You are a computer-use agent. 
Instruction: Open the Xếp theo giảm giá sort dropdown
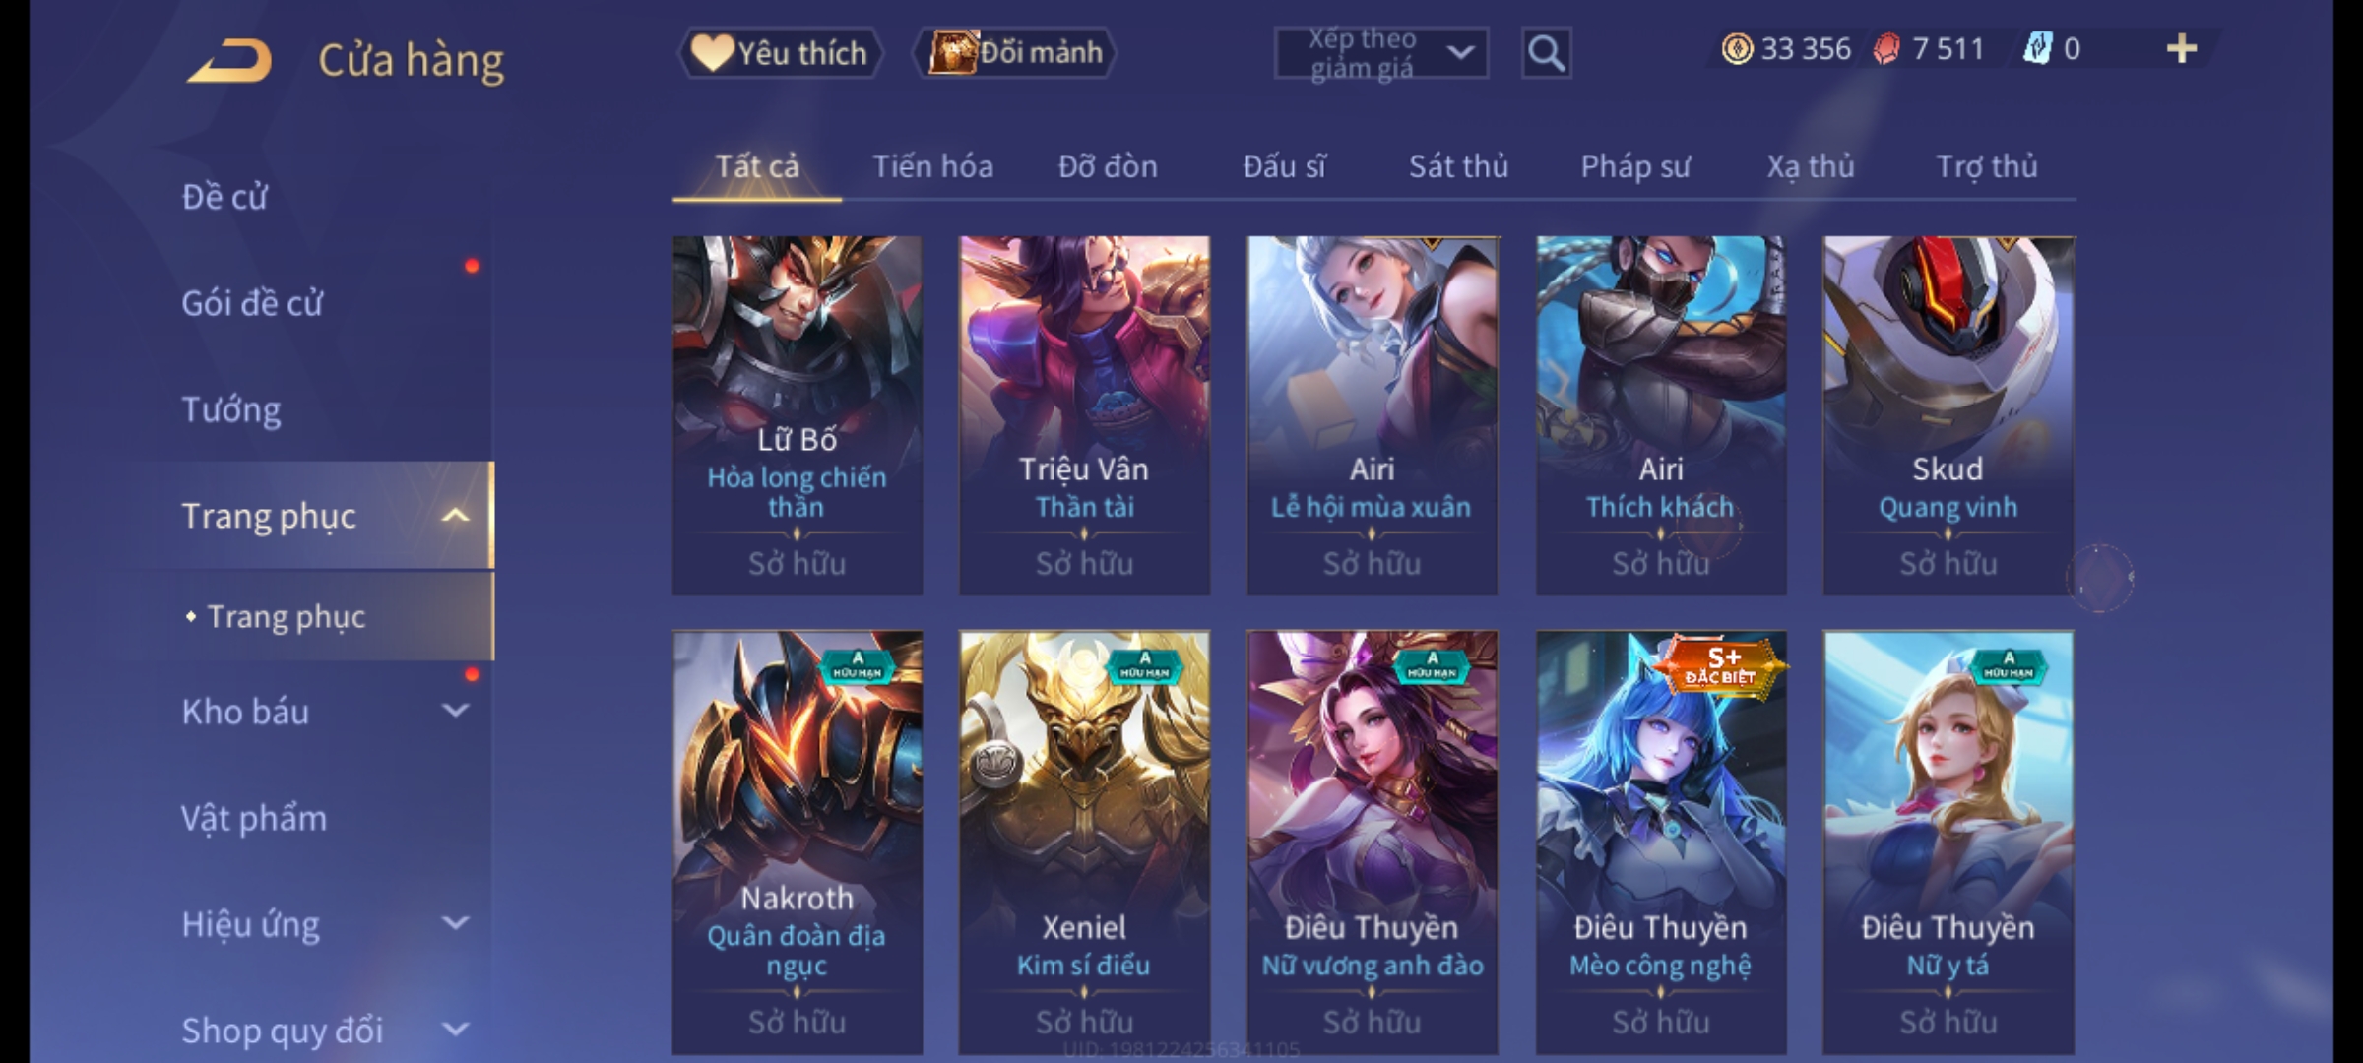point(1381,53)
